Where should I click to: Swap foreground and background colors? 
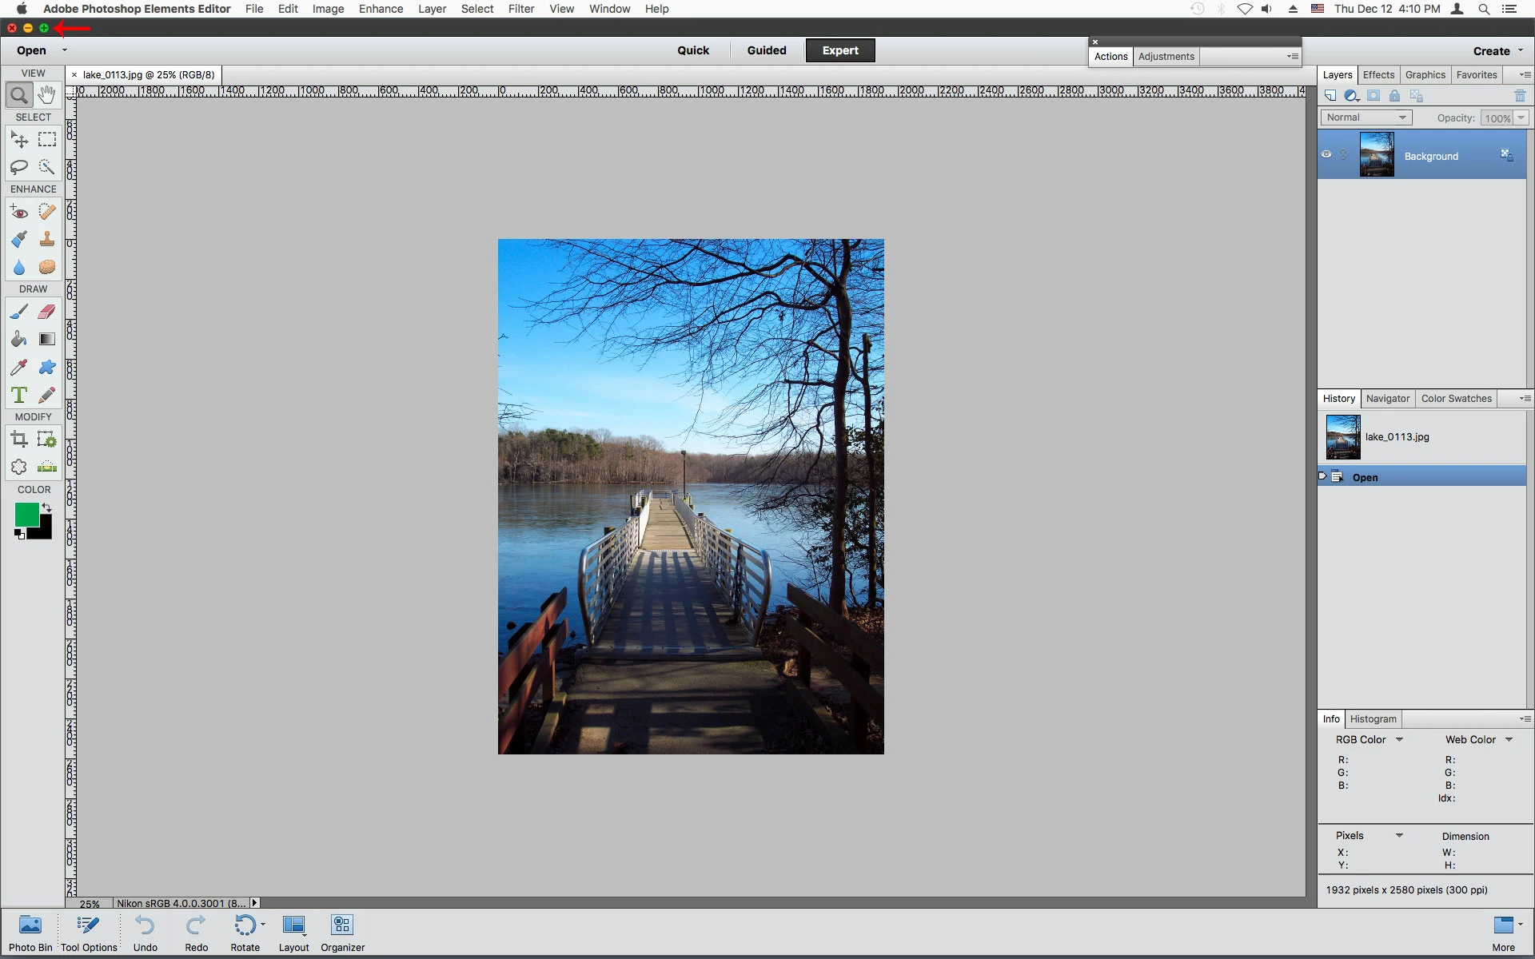[x=47, y=507]
